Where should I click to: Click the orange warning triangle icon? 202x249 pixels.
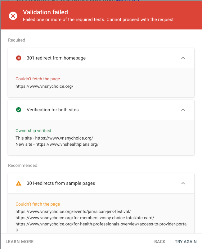[x=19, y=183]
